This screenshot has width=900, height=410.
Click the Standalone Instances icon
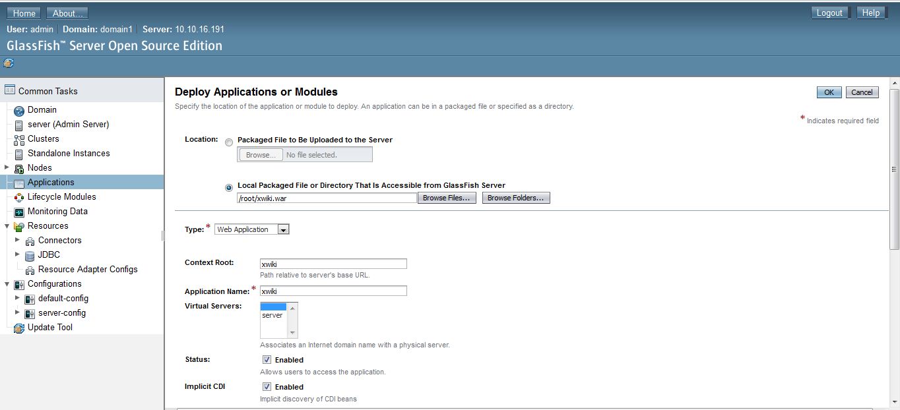point(19,154)
